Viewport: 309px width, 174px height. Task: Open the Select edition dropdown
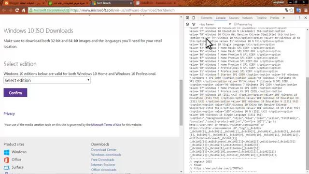(47, 80)
